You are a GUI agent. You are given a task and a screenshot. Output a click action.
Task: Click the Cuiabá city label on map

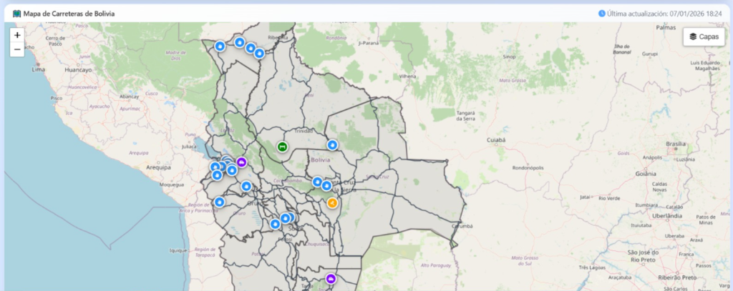pyautogui.click(x=496, y=141)
